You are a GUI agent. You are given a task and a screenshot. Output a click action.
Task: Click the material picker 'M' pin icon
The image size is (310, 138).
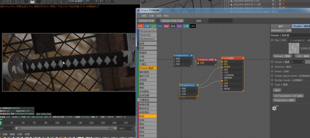[x=64, y=2]
